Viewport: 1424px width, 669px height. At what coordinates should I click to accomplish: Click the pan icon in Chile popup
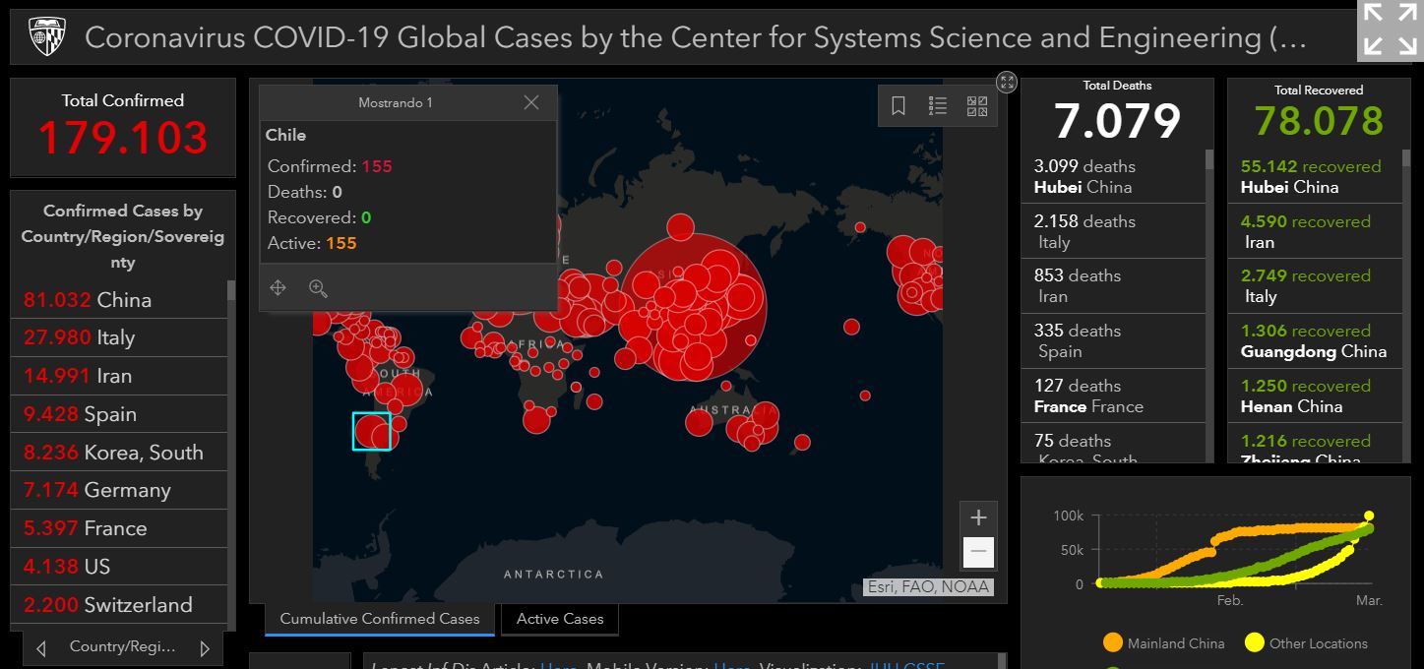278,287
